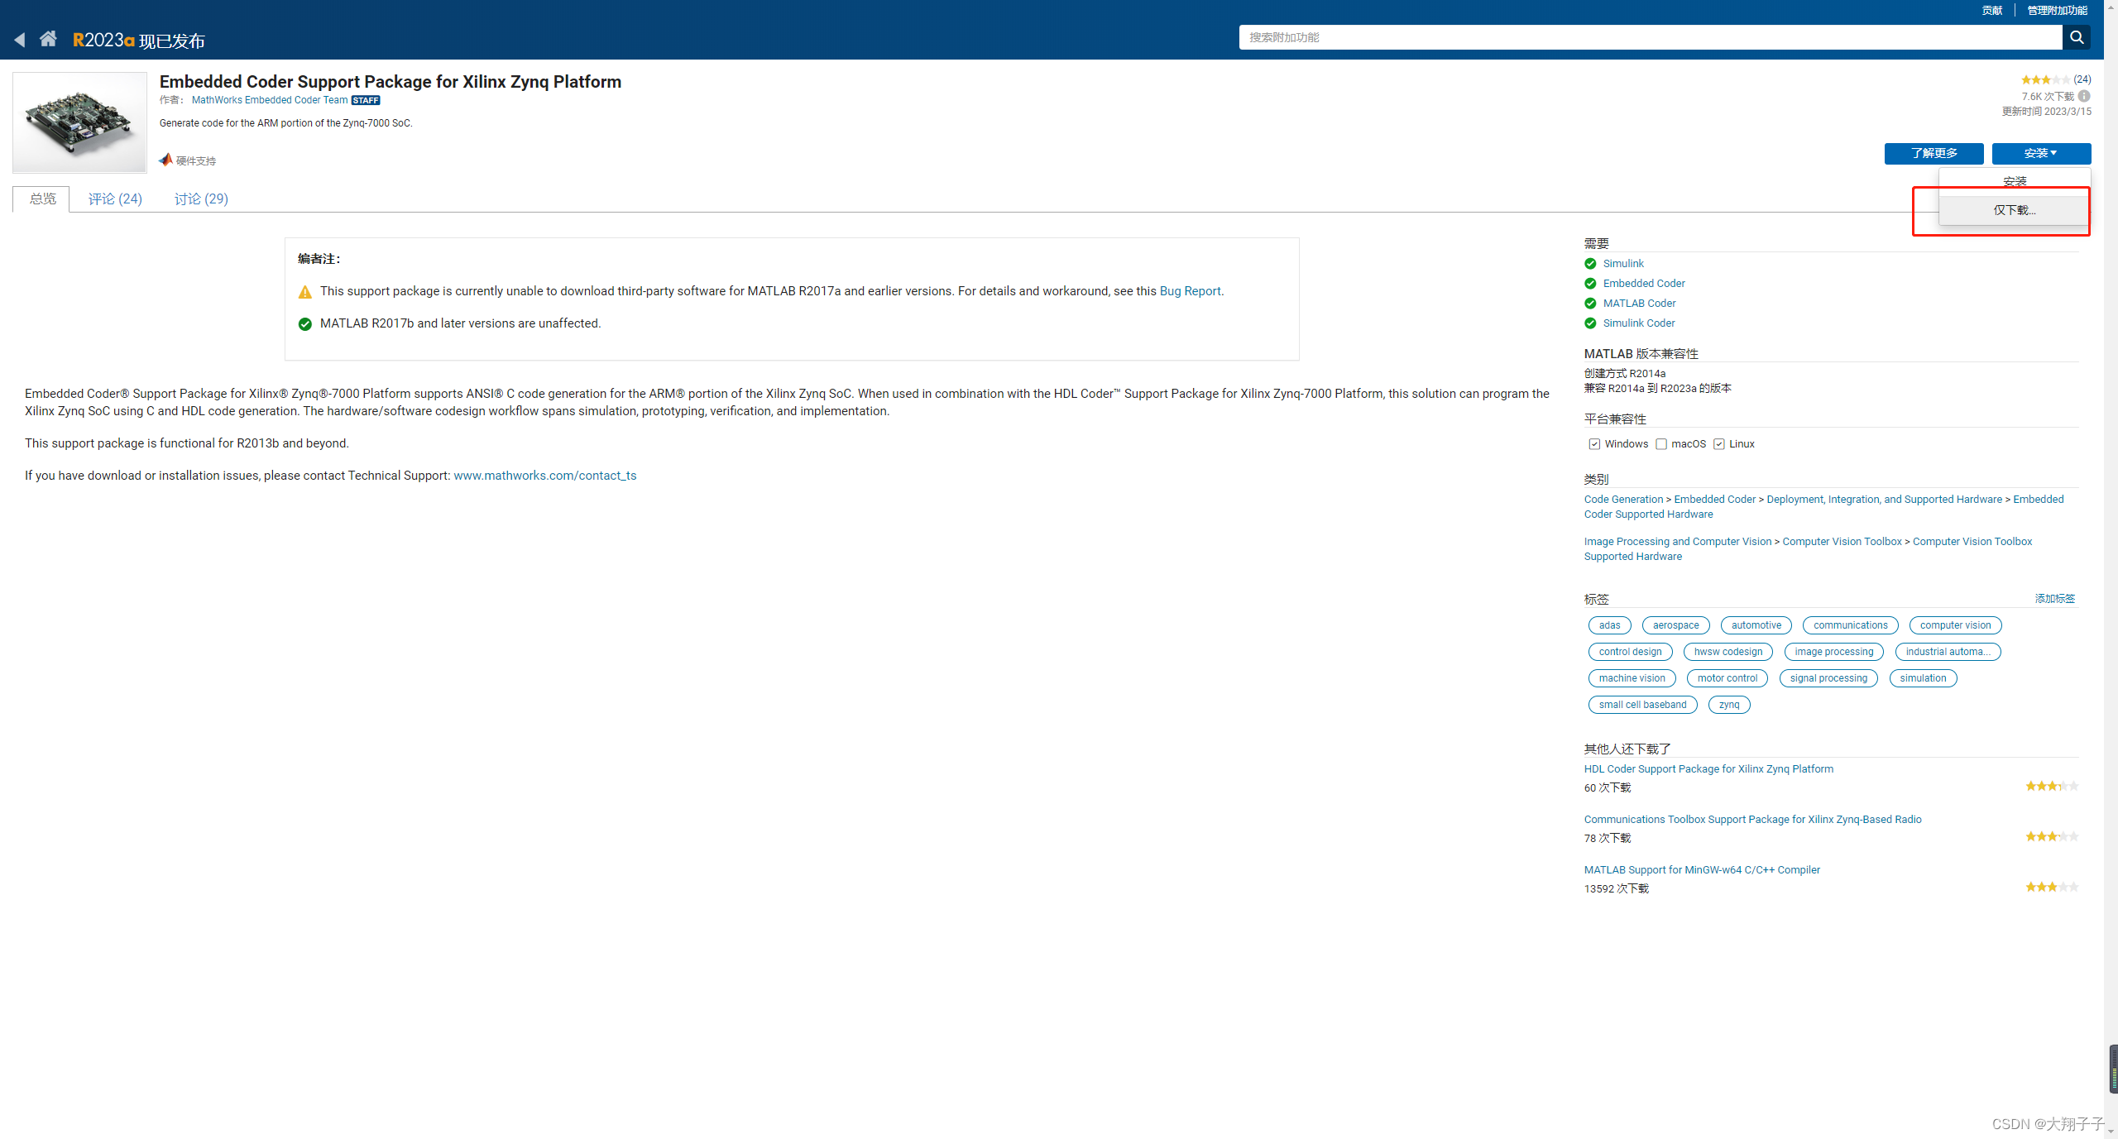Switch to the 评论 (24) tab
Image resolution: width=2118 pixels, height=1139 pixels.
(x=115, y=199)
